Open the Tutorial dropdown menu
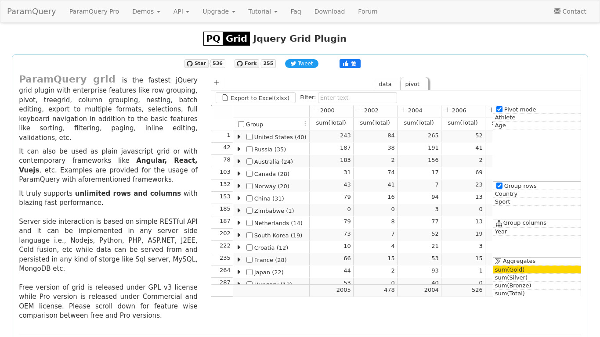The height and width of the screenshot is (337, 600). (263, 11)
